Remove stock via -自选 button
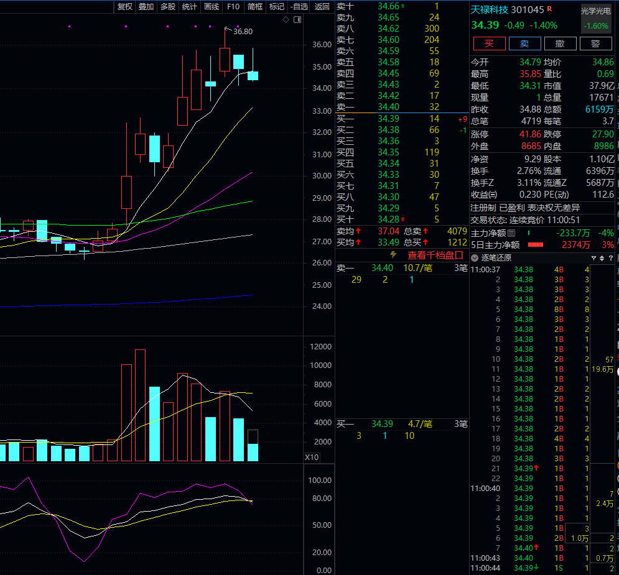This screenshot has height=575, width=619. point(299,7)
